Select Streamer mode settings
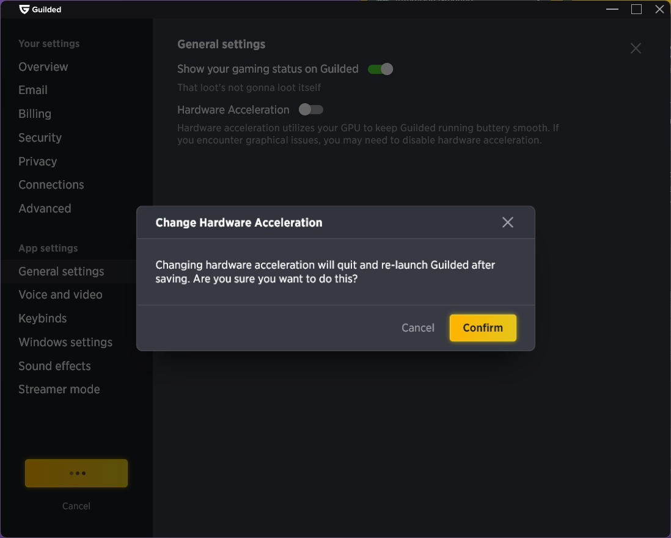This screenshot has width=671, height=538. point(59,389)
